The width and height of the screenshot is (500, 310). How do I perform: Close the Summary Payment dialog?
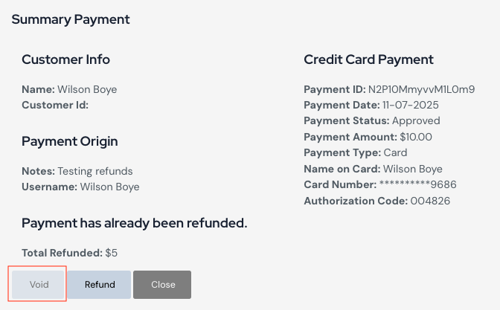tap(162, 285)
